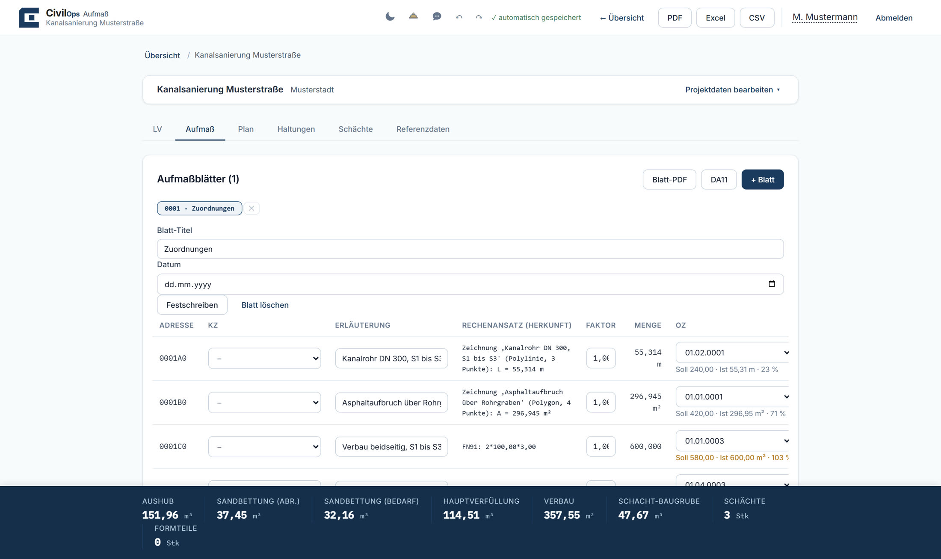Open OZ dropdown showing 01.01.0001

(732, 397)
